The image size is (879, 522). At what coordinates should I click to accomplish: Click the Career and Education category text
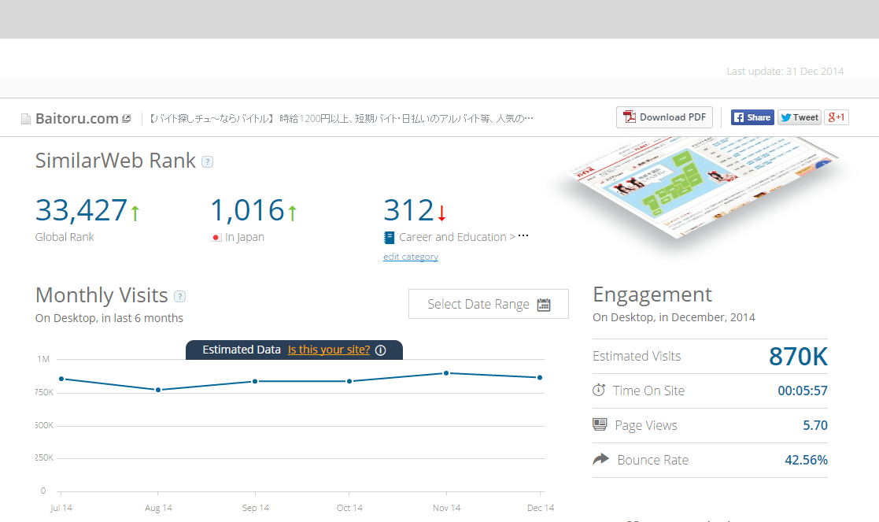tap(452, 237)
